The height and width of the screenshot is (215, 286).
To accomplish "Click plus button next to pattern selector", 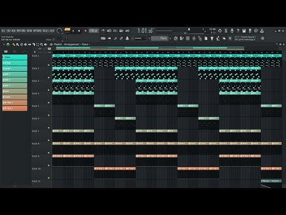I will click(x=170, y=38).
